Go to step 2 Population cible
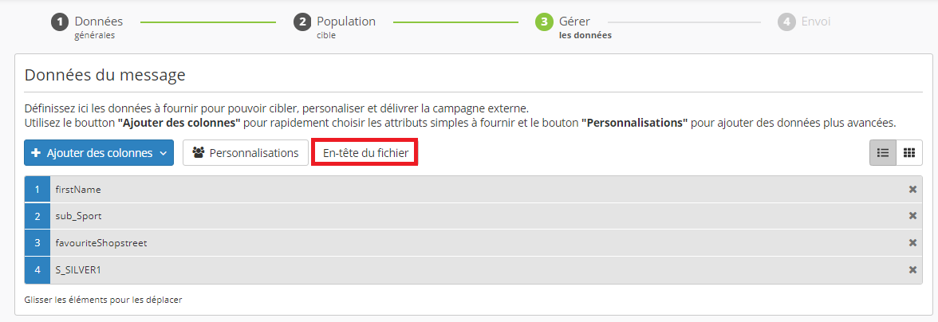This screenshot has width=938, height=322. (335, 26)
